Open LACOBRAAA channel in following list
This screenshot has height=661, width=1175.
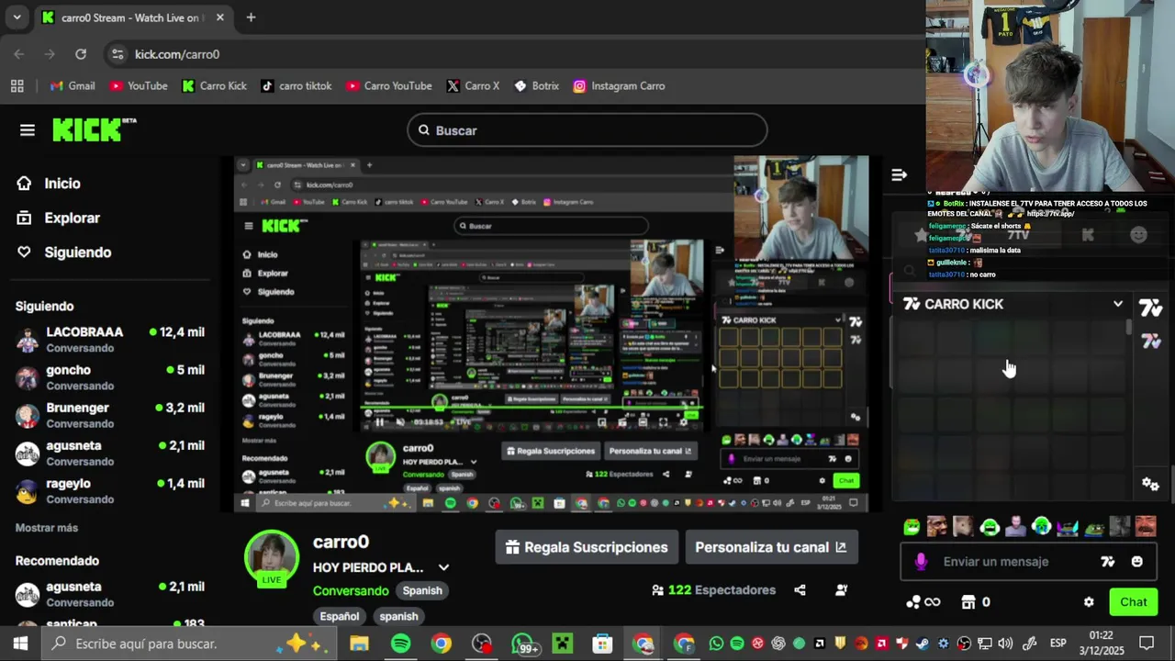(110, 340)
